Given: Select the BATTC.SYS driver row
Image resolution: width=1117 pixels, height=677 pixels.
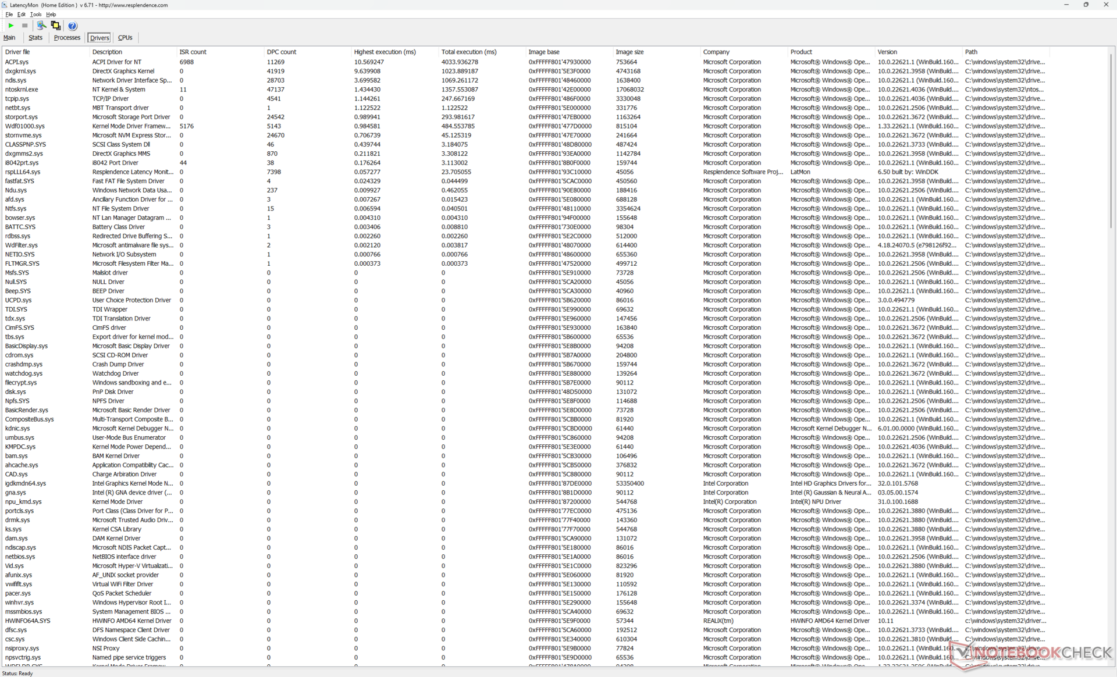Looking at the screenshot, I should [525, 227].
